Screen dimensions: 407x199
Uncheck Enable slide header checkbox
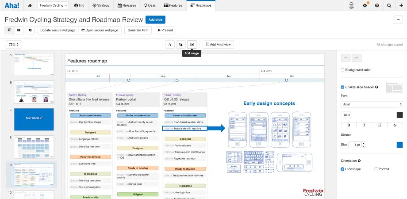(x=342, y=87)
